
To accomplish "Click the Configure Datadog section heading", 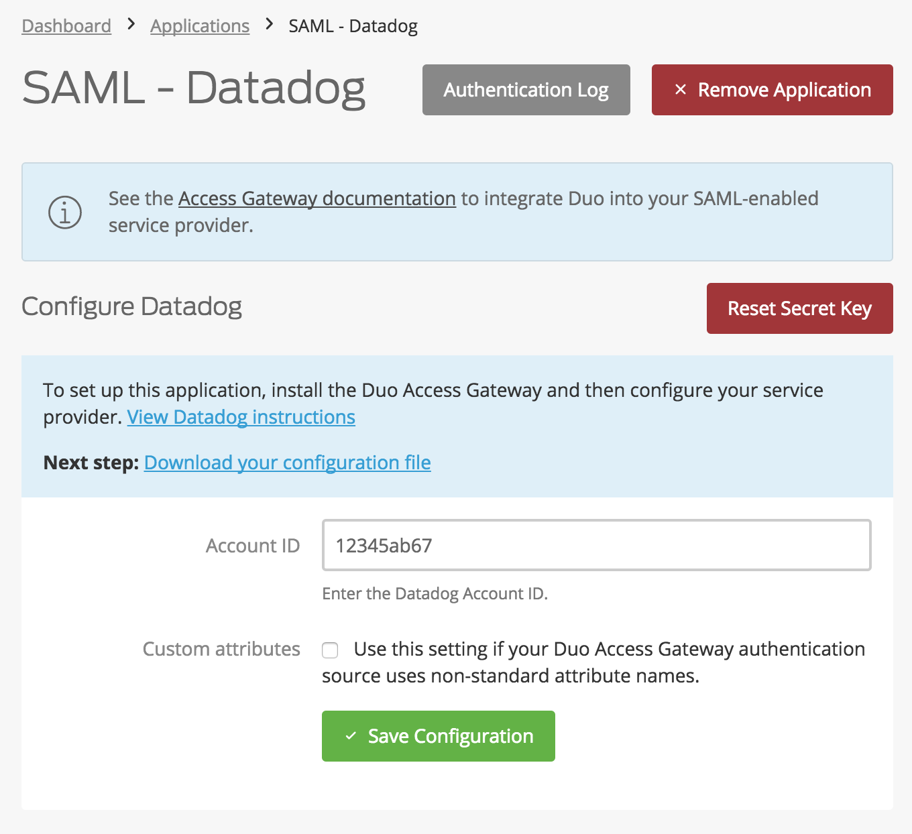I will pyautogui.click(x=131, y=306).
